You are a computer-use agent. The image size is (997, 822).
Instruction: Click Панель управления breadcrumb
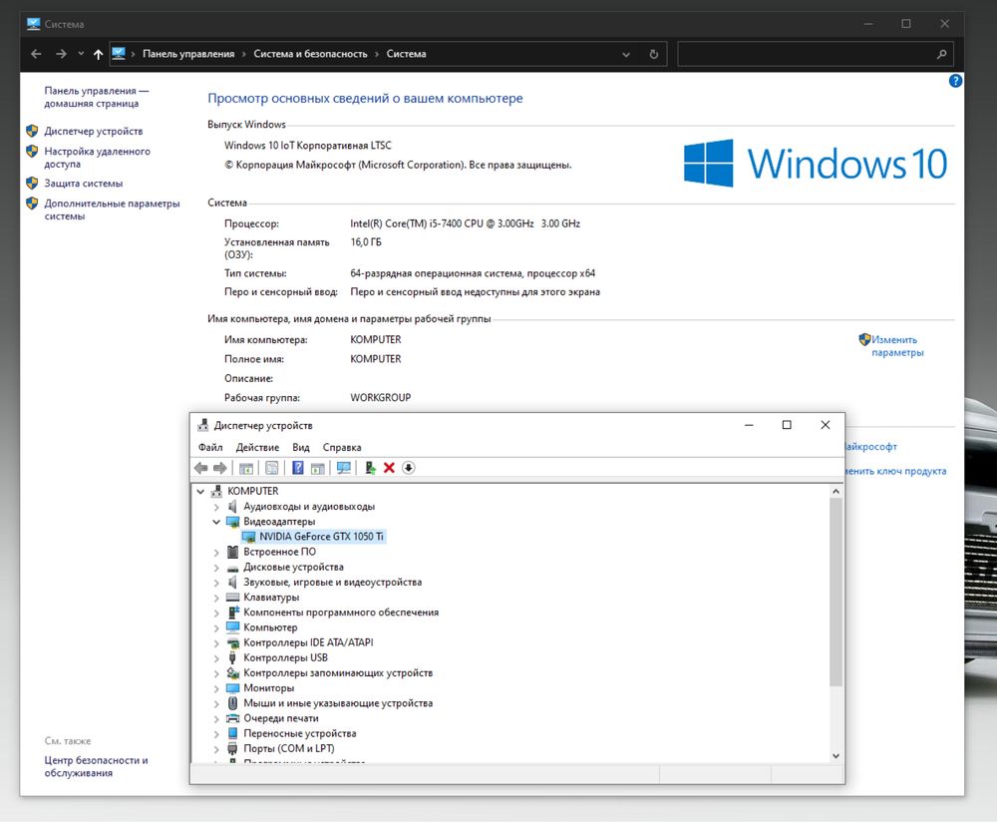tap(188, 54)
